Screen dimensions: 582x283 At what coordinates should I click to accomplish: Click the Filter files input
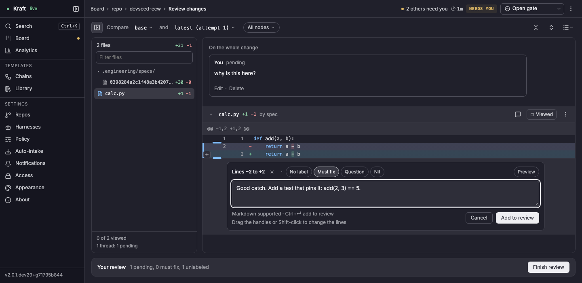click(144, 57)
